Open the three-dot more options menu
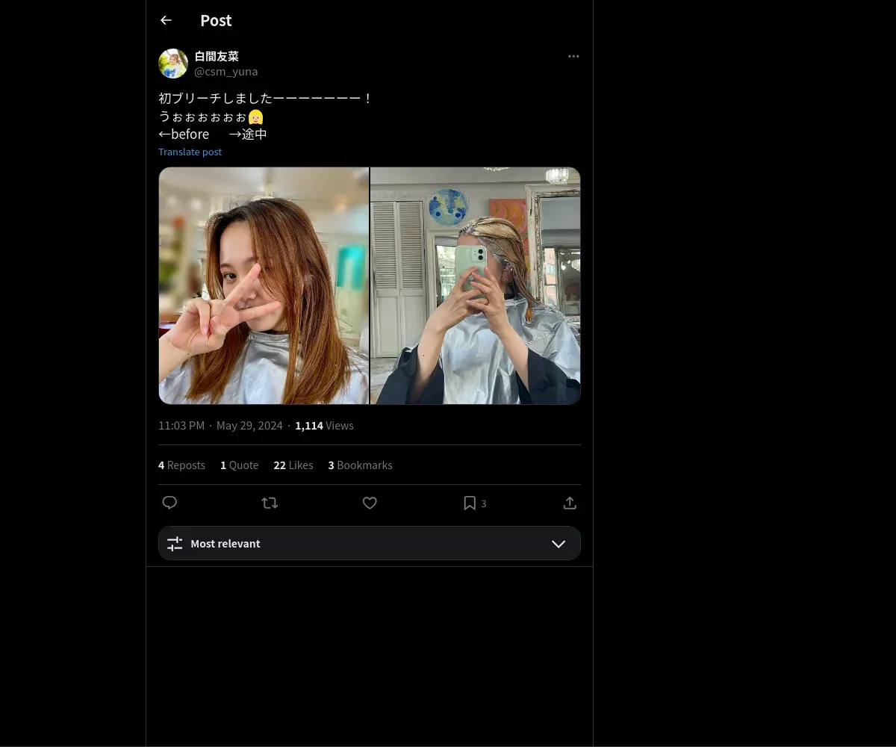Viewport: 896px width, 747px height. 573,57
